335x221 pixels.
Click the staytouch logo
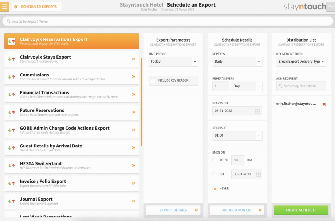click(x=305, y=7)
